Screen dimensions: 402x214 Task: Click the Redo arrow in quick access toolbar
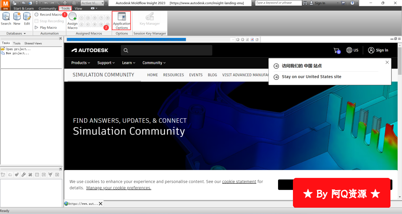(52, 3)
